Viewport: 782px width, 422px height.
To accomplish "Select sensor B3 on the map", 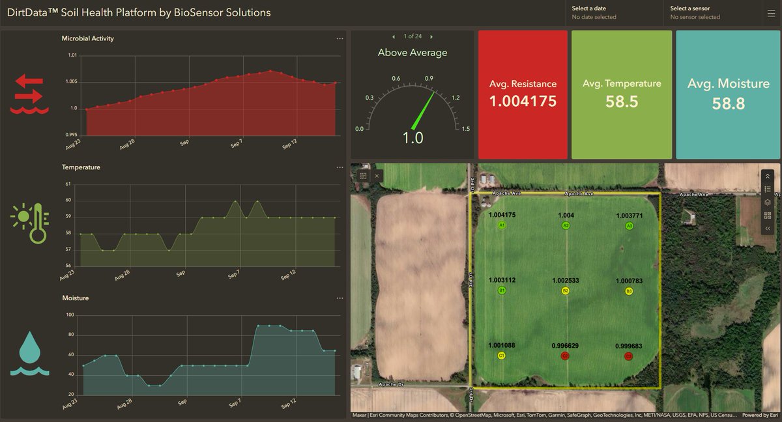I will [629, 290].
